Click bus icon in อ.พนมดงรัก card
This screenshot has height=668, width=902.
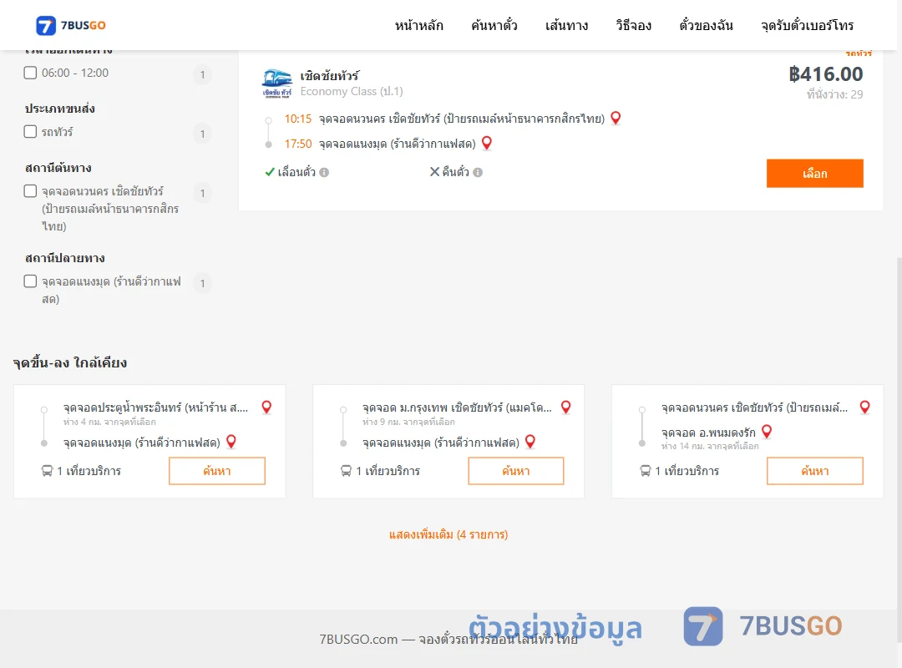tap(646, 471)
